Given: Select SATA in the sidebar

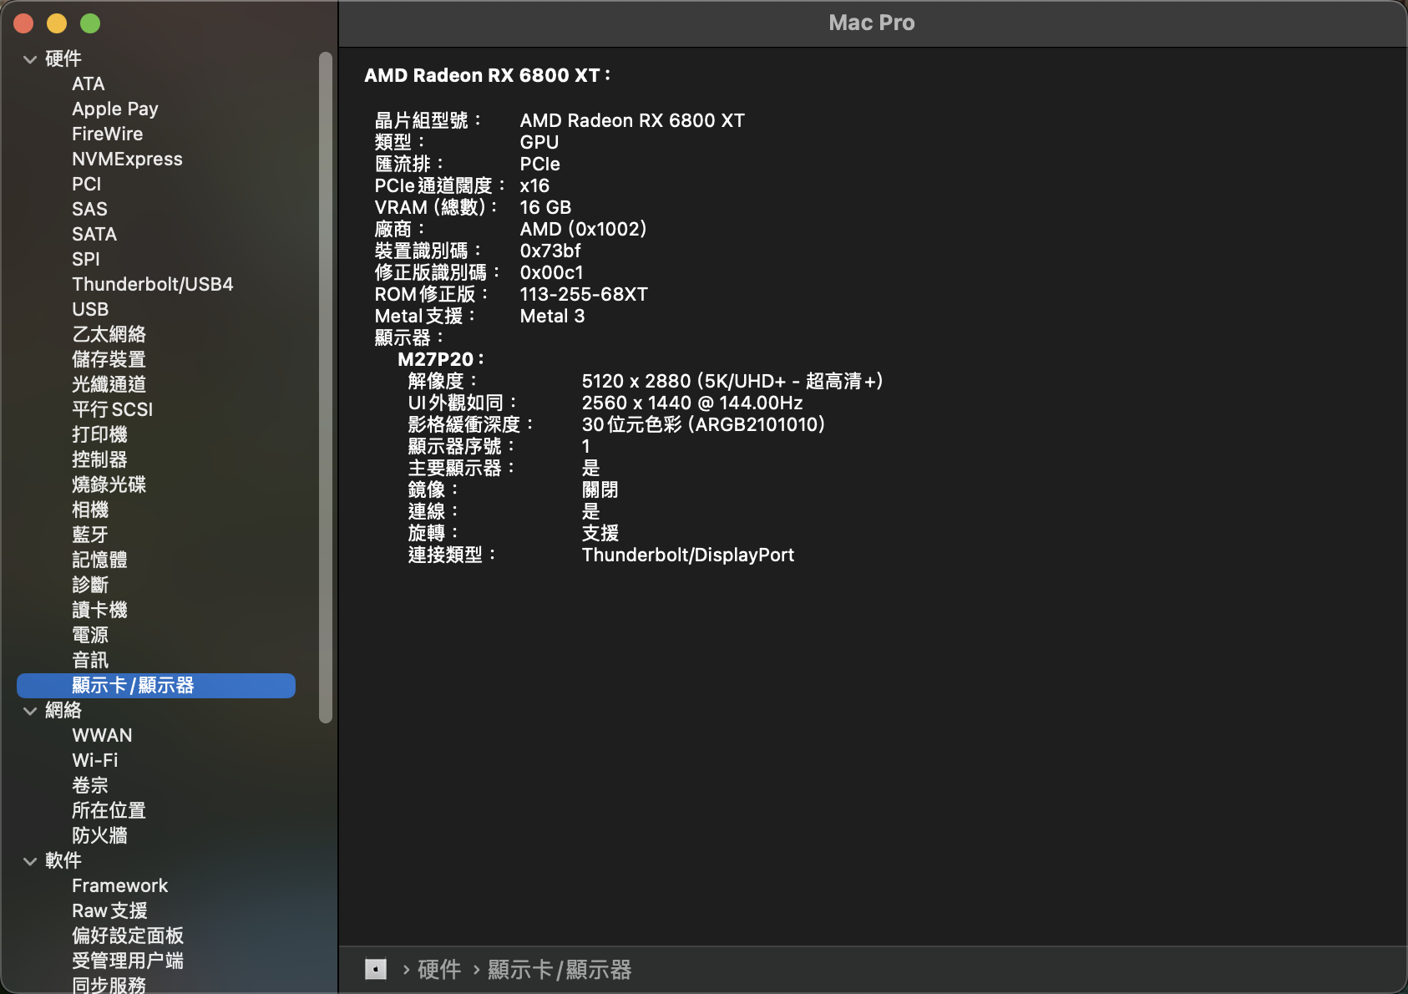Looking at the screenshot, I should [x=94, y=235].
